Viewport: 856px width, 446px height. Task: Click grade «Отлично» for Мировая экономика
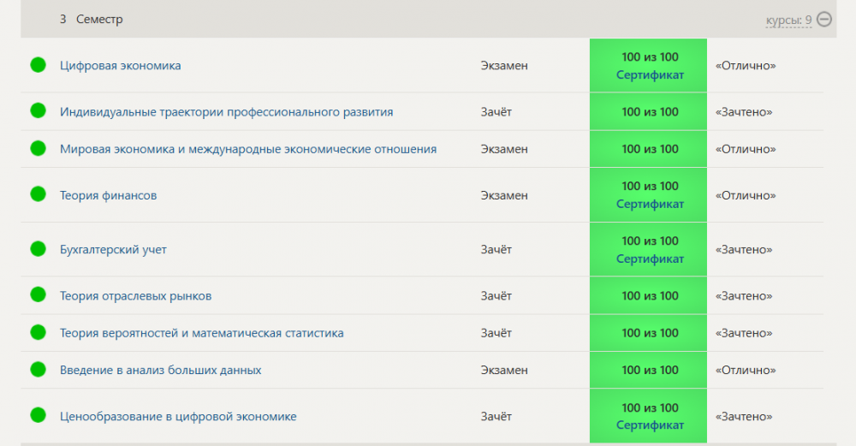coord(746,149)
